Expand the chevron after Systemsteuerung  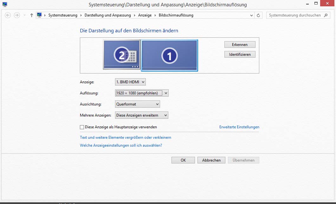pos(81,15)
